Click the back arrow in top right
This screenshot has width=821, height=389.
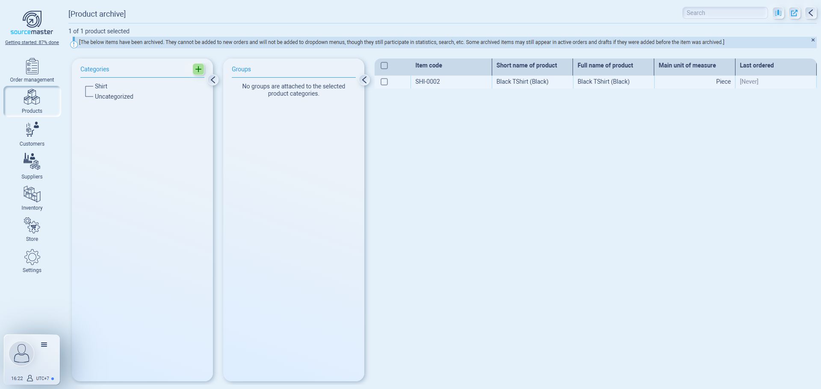811,13
